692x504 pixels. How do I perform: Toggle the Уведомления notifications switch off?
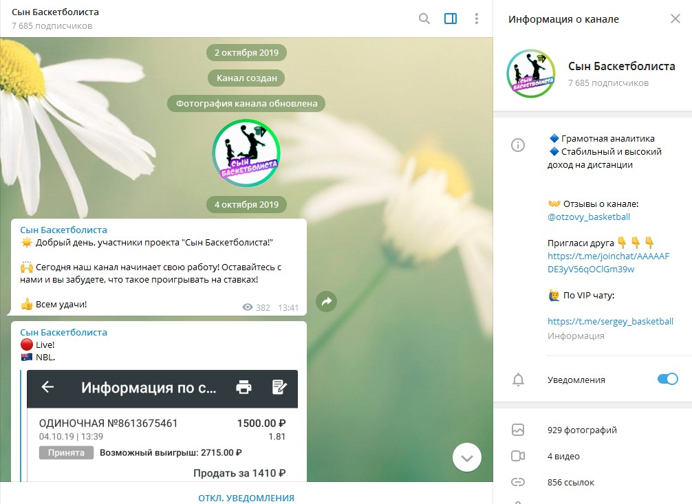click(x=667, y=379)
